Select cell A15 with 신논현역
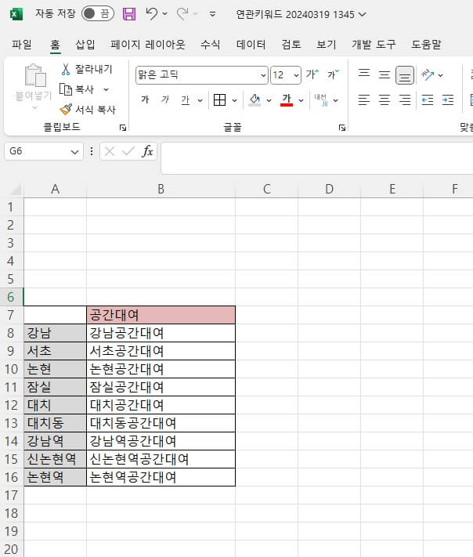The width and height of the screenshot is (473, 557). pos(55,459)
